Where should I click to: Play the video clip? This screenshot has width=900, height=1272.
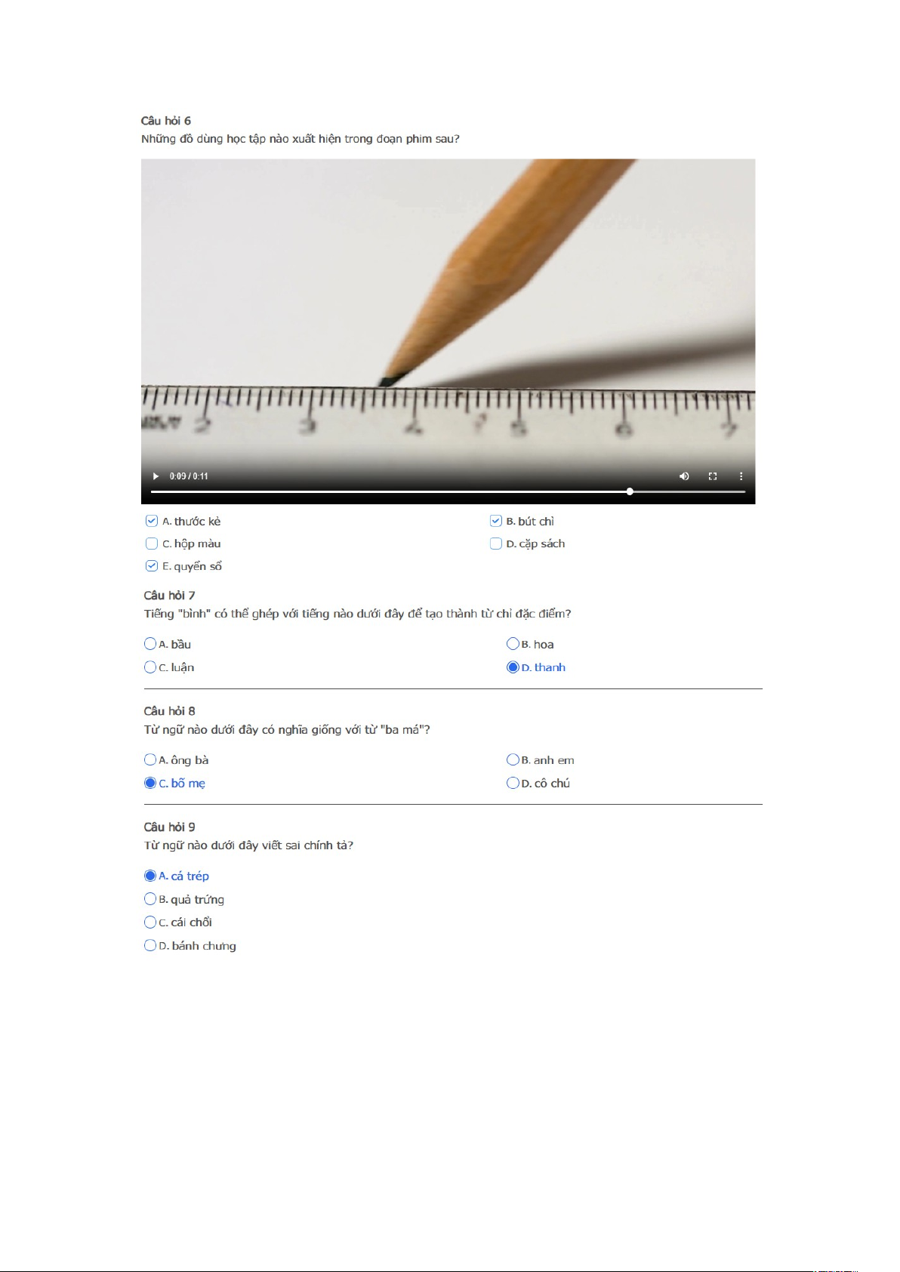point(156,476)
